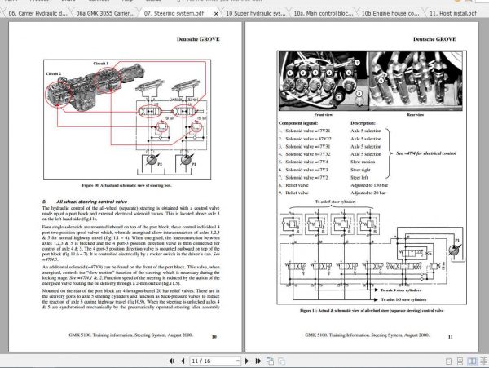Switch to 10a. Main control bloc tab
The image size is (489, 368).
pyautogui.click(x=324, y=13)
